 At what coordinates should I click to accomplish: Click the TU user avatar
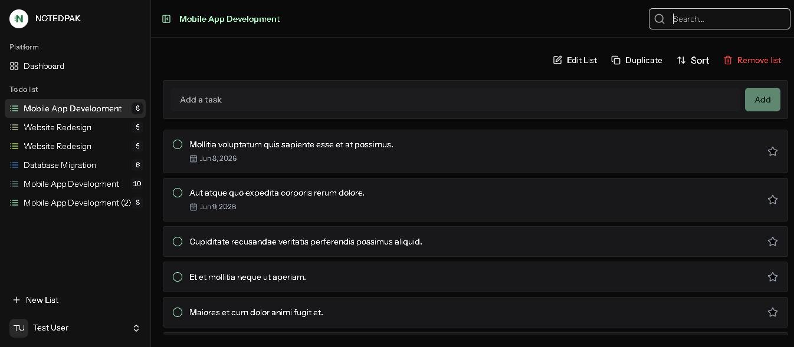[19, 328]
